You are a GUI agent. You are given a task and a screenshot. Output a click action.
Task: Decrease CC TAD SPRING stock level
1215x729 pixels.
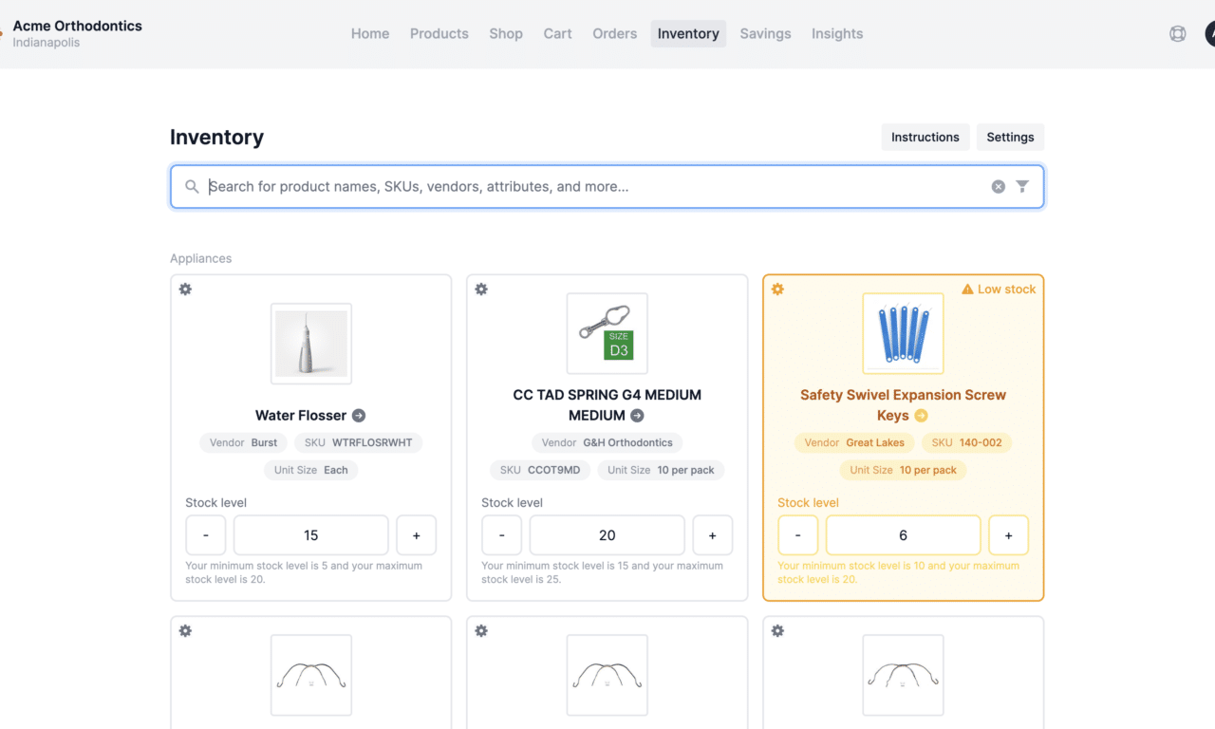point(502,535)
